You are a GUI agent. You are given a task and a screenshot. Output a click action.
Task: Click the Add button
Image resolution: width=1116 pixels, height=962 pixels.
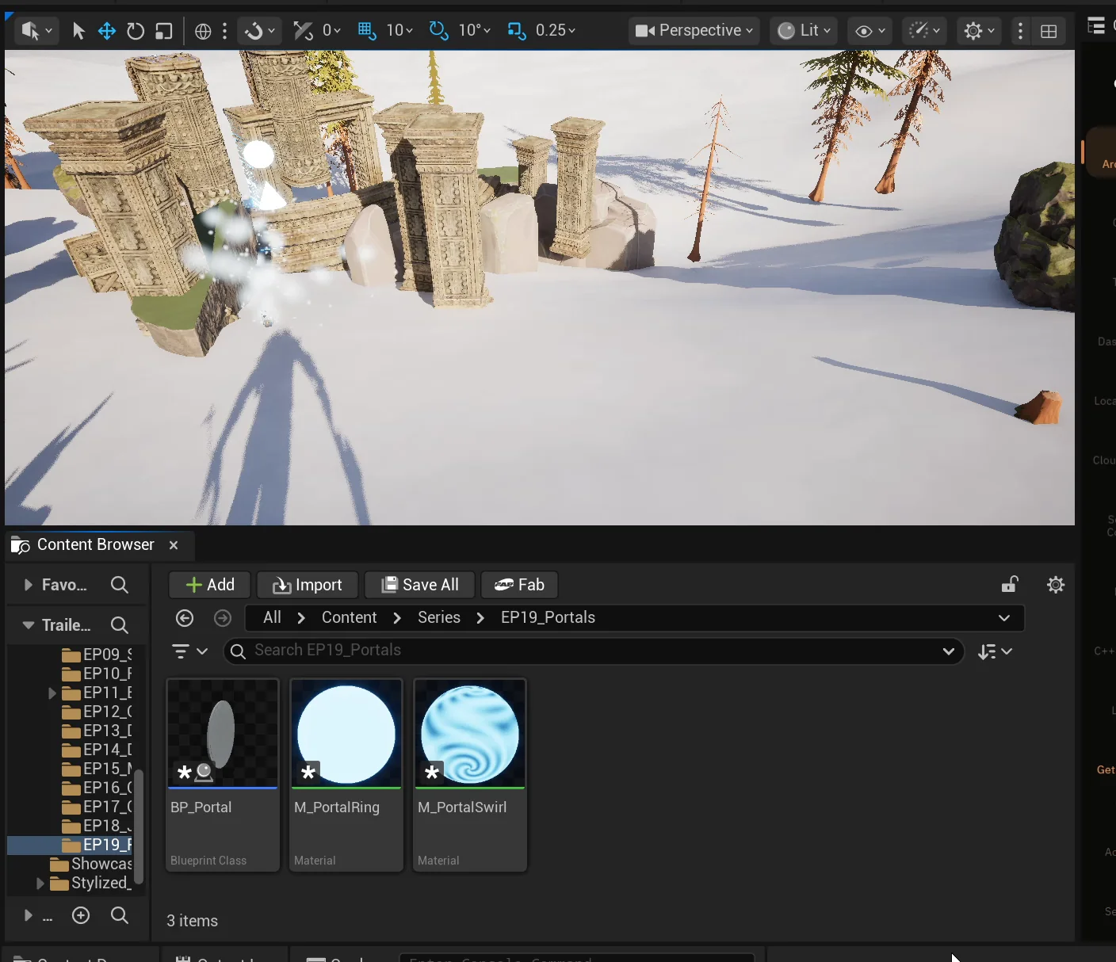(210, 585)
